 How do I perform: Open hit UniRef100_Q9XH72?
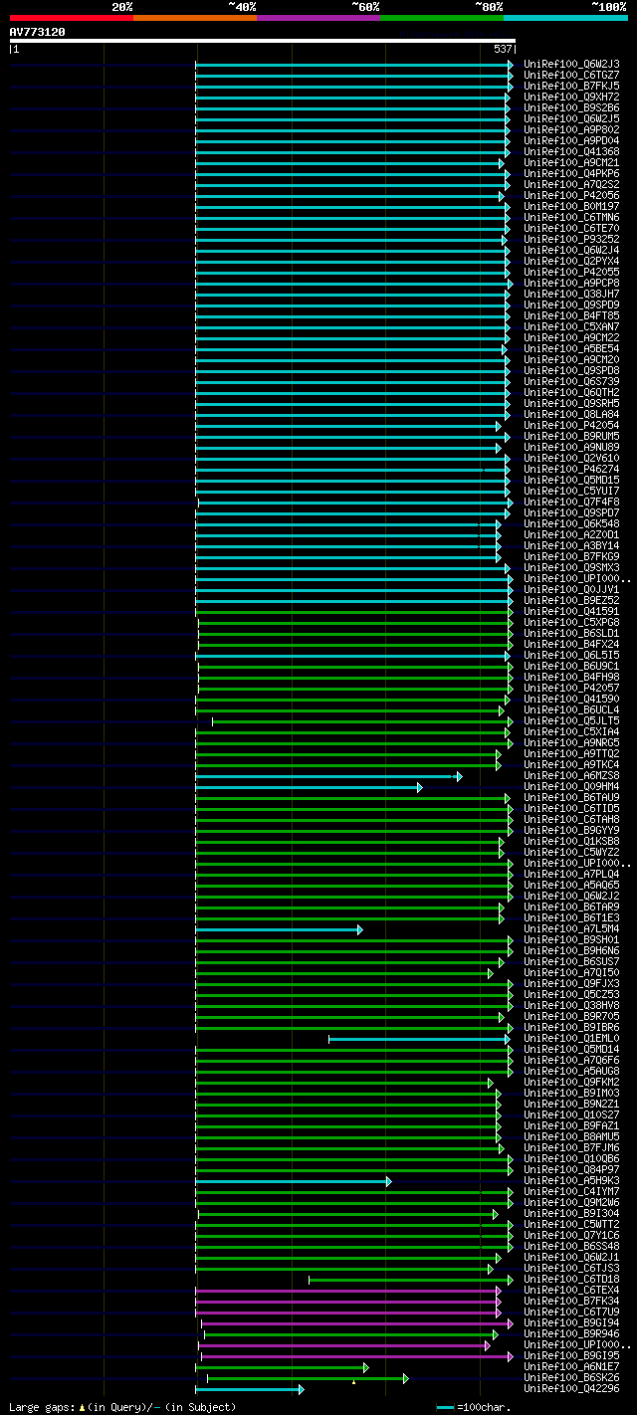coord(571,97)
